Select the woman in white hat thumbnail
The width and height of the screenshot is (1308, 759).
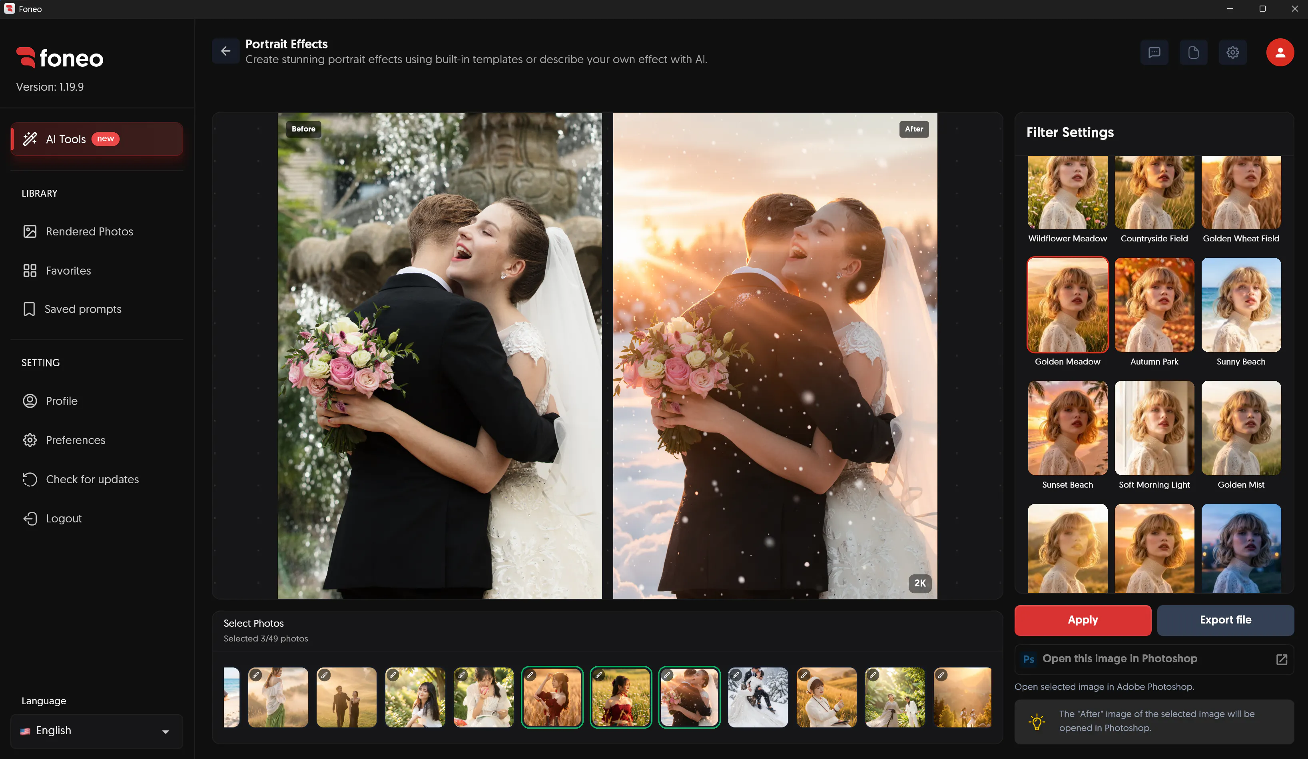point(826,697)
